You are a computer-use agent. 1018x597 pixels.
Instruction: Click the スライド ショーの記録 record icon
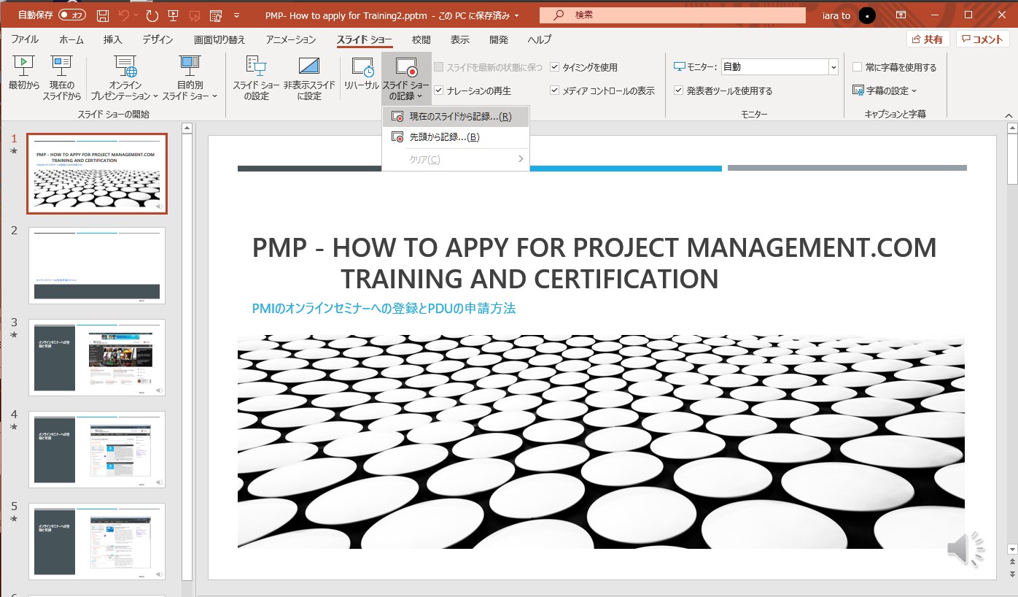pyautogui.click(x=406, y=67)
